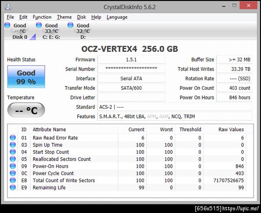The image size is (261, 213).
Task: Click the Firmware value 1.5.1 field
Action: click(x=131, y=60)
